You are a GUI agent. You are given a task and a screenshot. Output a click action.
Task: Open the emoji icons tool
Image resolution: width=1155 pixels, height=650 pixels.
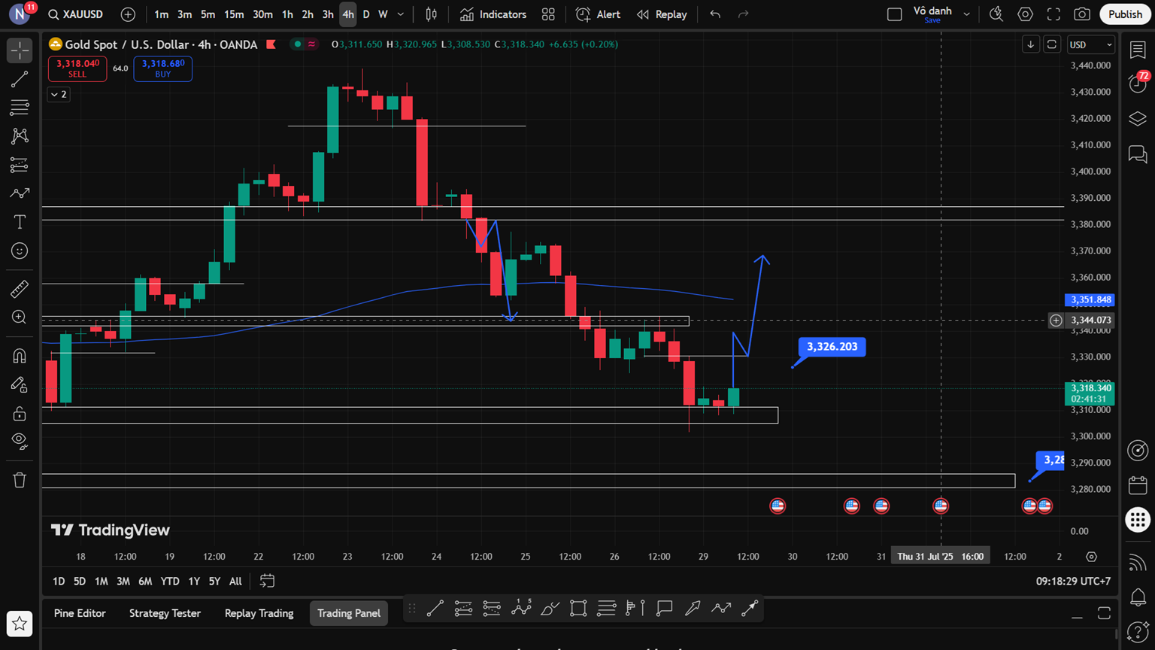[x=20, y=251]
